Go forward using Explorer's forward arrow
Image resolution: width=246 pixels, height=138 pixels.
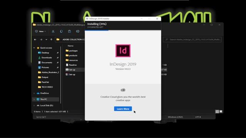point(41,39)
